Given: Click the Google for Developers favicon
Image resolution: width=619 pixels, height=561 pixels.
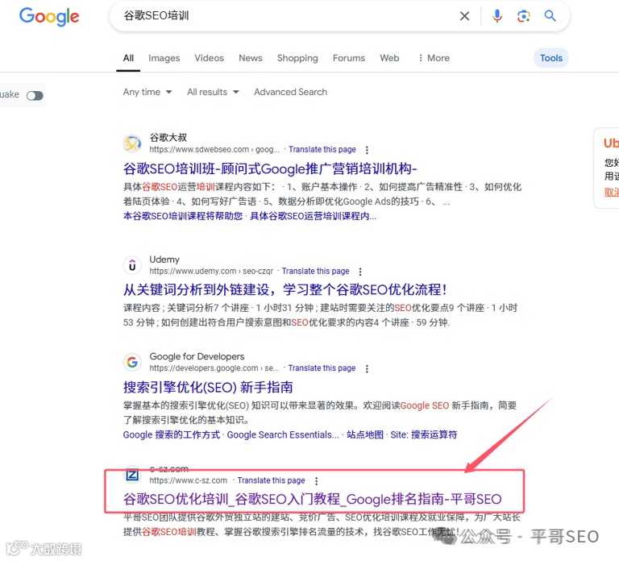Looking at the screenshot, I should (132, 362).
